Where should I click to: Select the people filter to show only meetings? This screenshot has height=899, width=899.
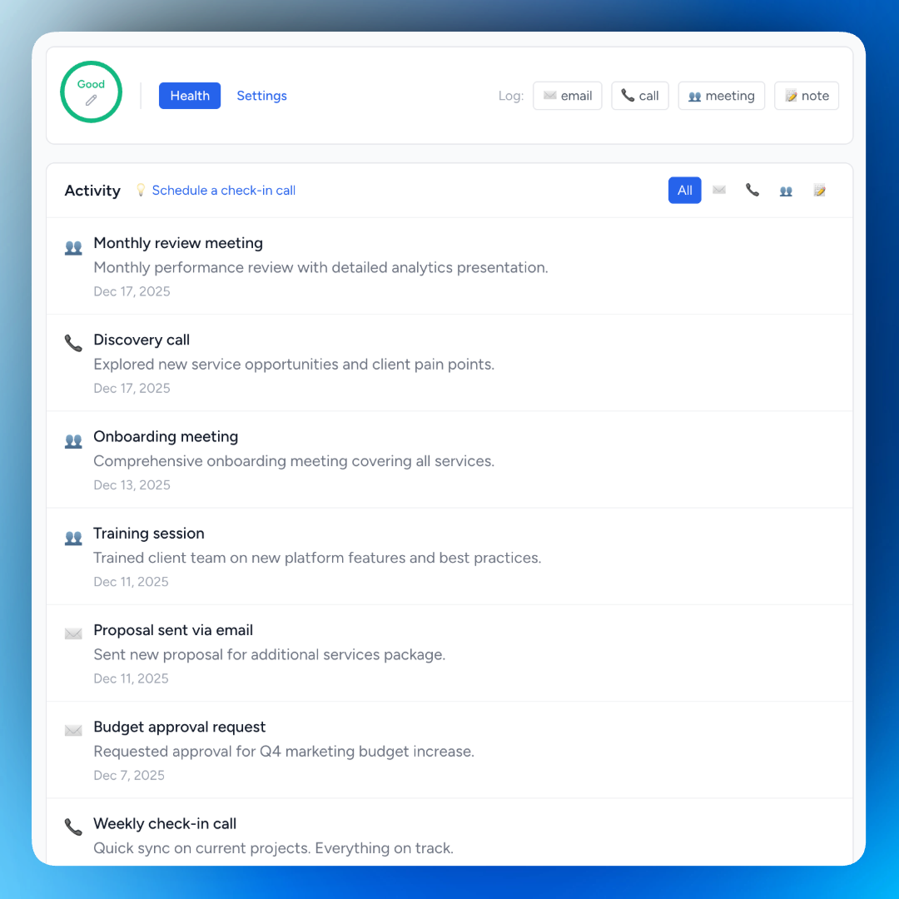click(x=786, y=190)
